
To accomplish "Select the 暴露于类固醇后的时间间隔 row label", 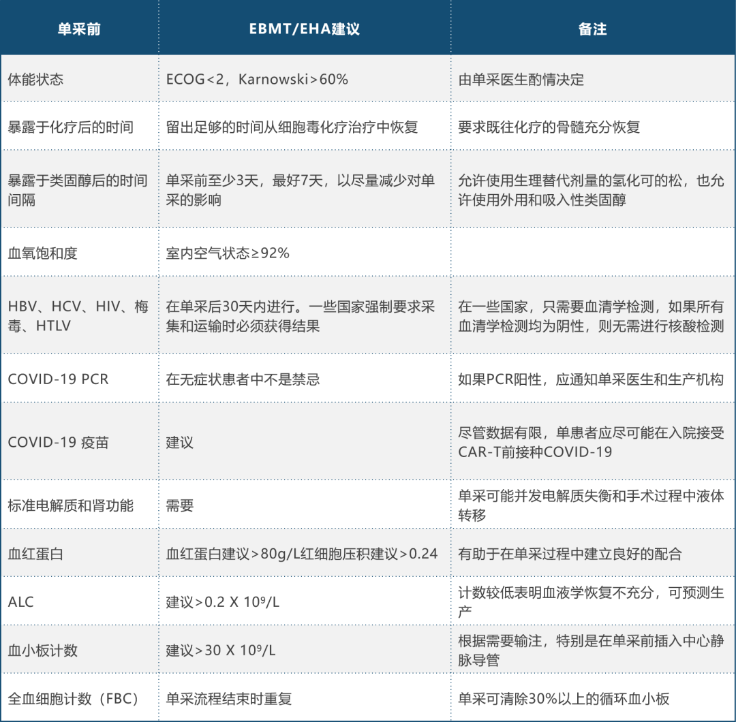I will coord(78,190).
